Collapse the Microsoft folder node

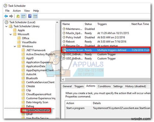pos(11,34)
